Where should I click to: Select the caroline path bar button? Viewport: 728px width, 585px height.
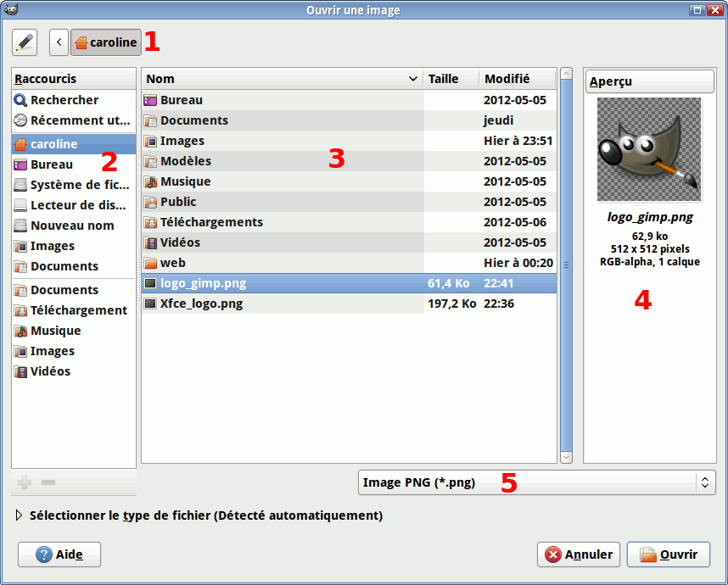[x=106, y=42]
